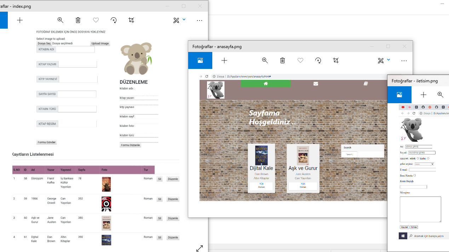Click the Dosya Seç file button
The image size is (449, 252).
click(x=44, y=43)
